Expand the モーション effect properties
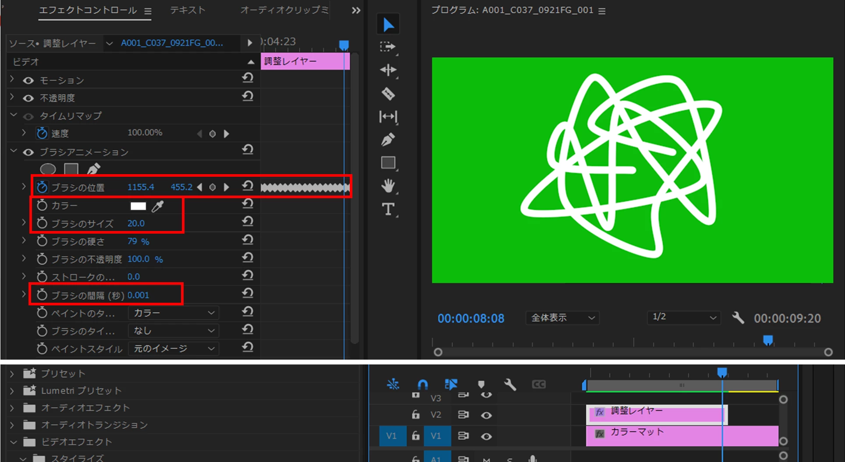 tap(12, 80)
